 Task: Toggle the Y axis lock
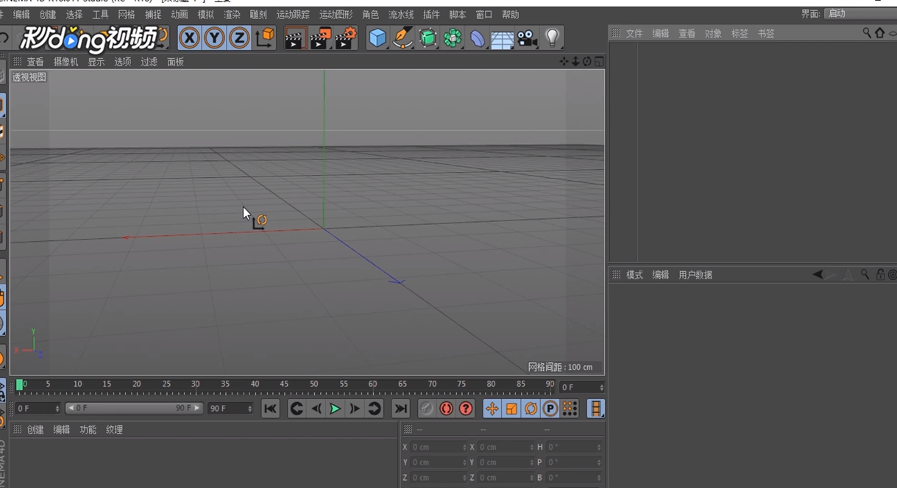click(214, 38)
